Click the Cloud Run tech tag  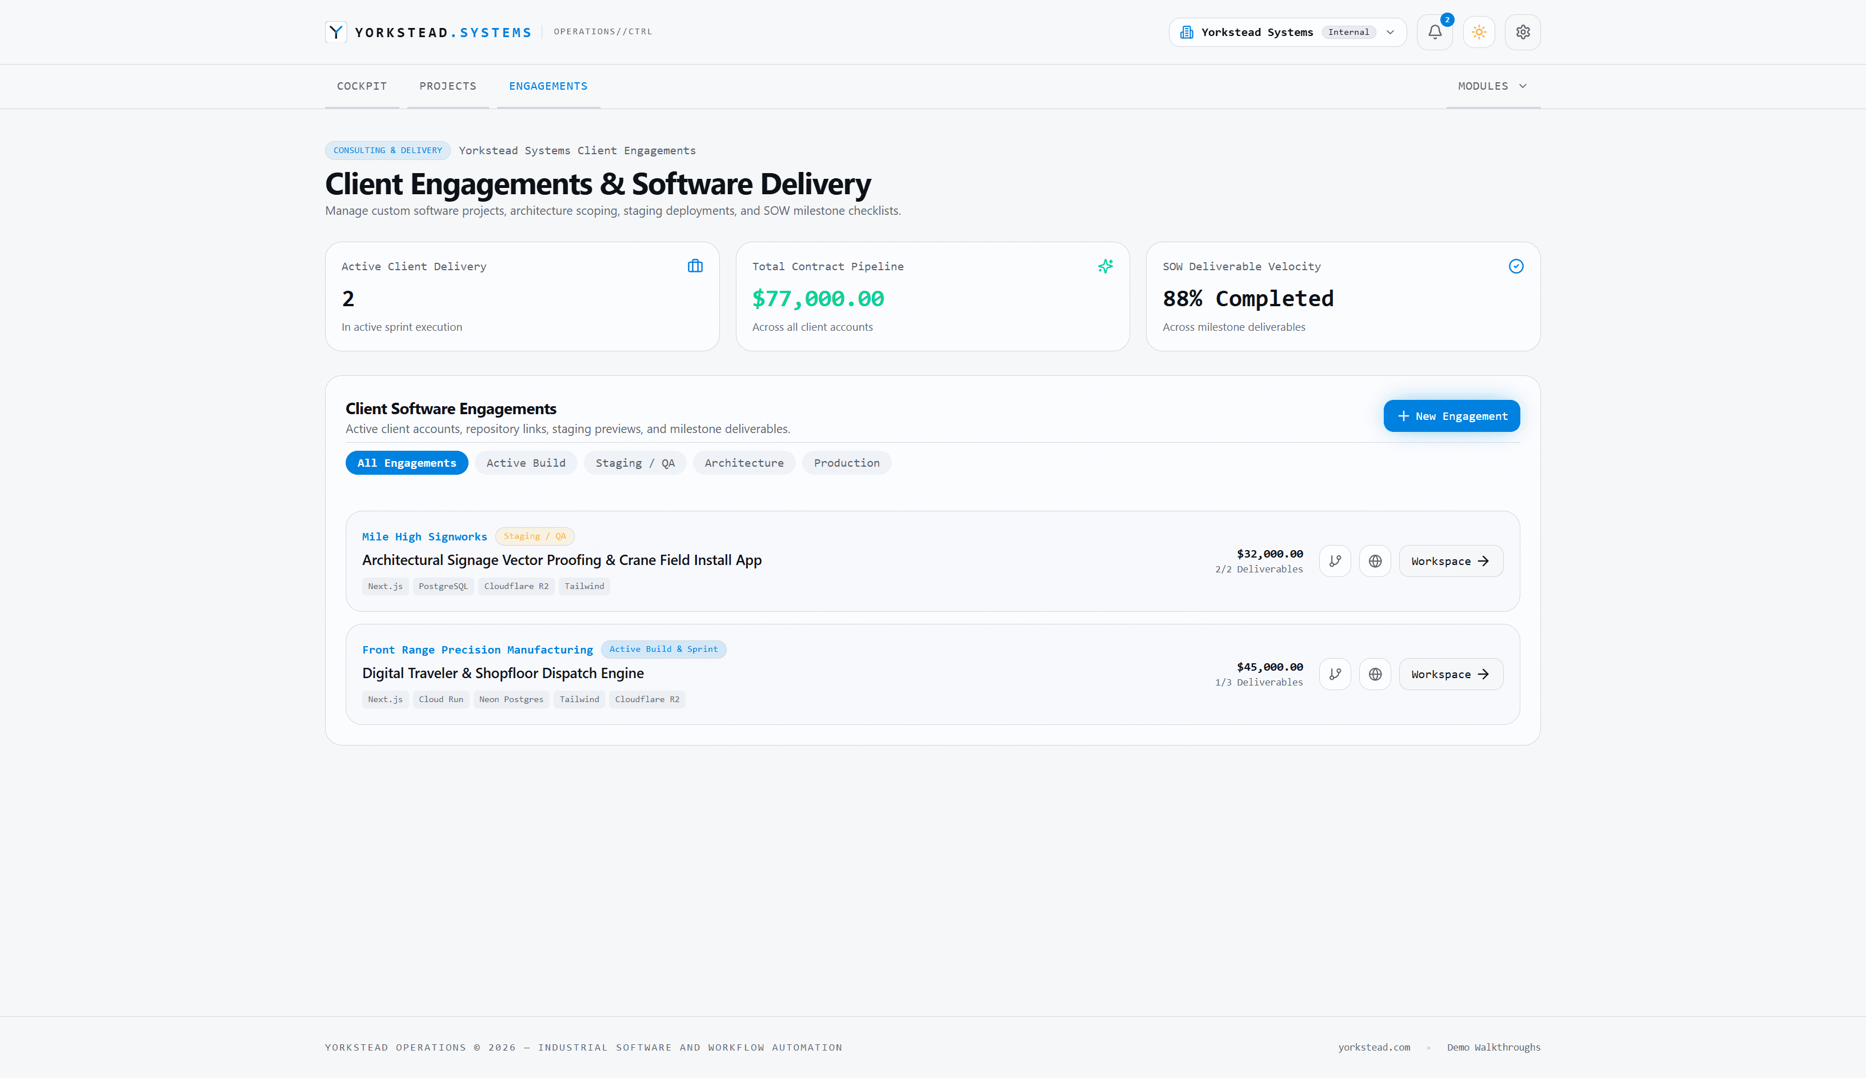tap(441, 700)
